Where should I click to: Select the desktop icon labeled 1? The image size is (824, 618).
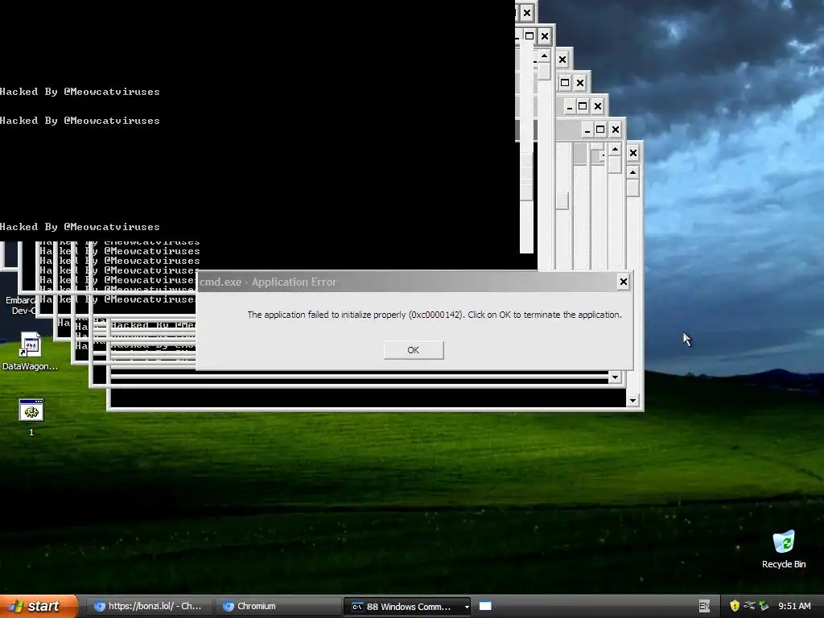point(31,418)
